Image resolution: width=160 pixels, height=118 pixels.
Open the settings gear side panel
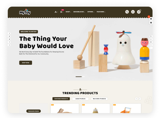click(151, 19)
